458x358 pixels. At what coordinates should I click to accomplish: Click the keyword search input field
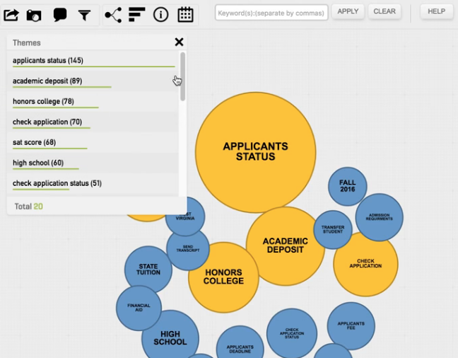click(271, 13)
